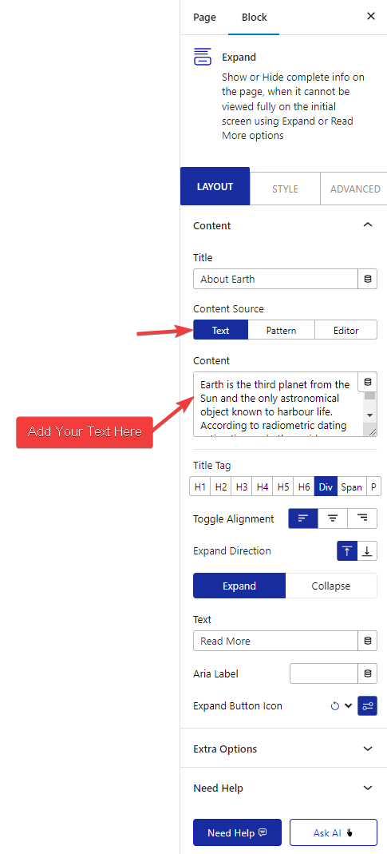Select H2 as the title tag
The height and width of the screenshot is (854, 387).
pyautogui.click(x=220, y=487)
